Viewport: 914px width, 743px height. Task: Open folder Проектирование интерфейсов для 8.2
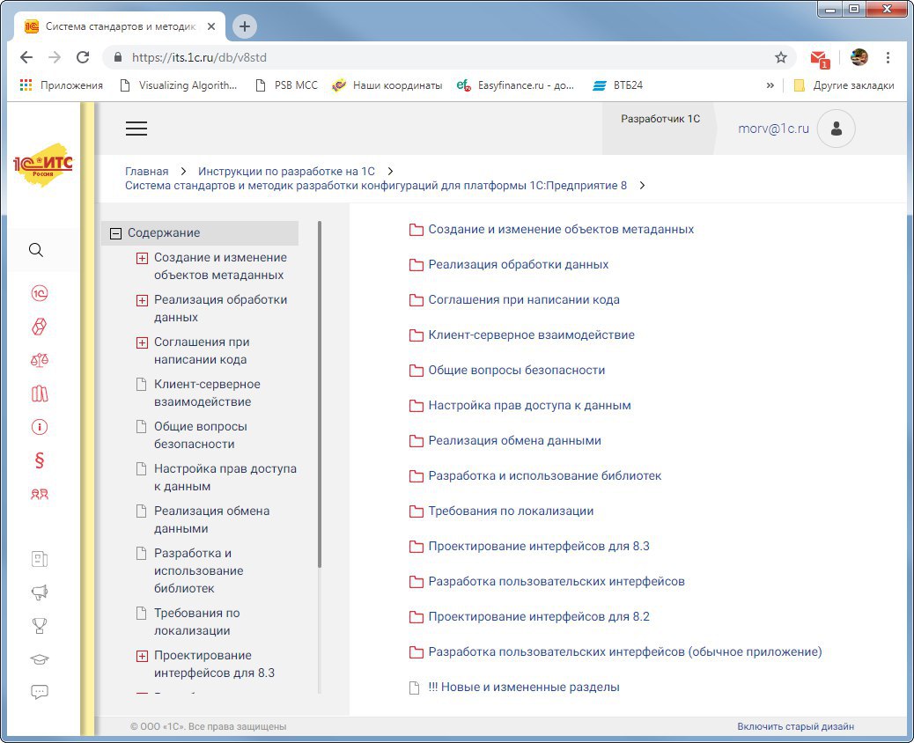pos(529,616)
